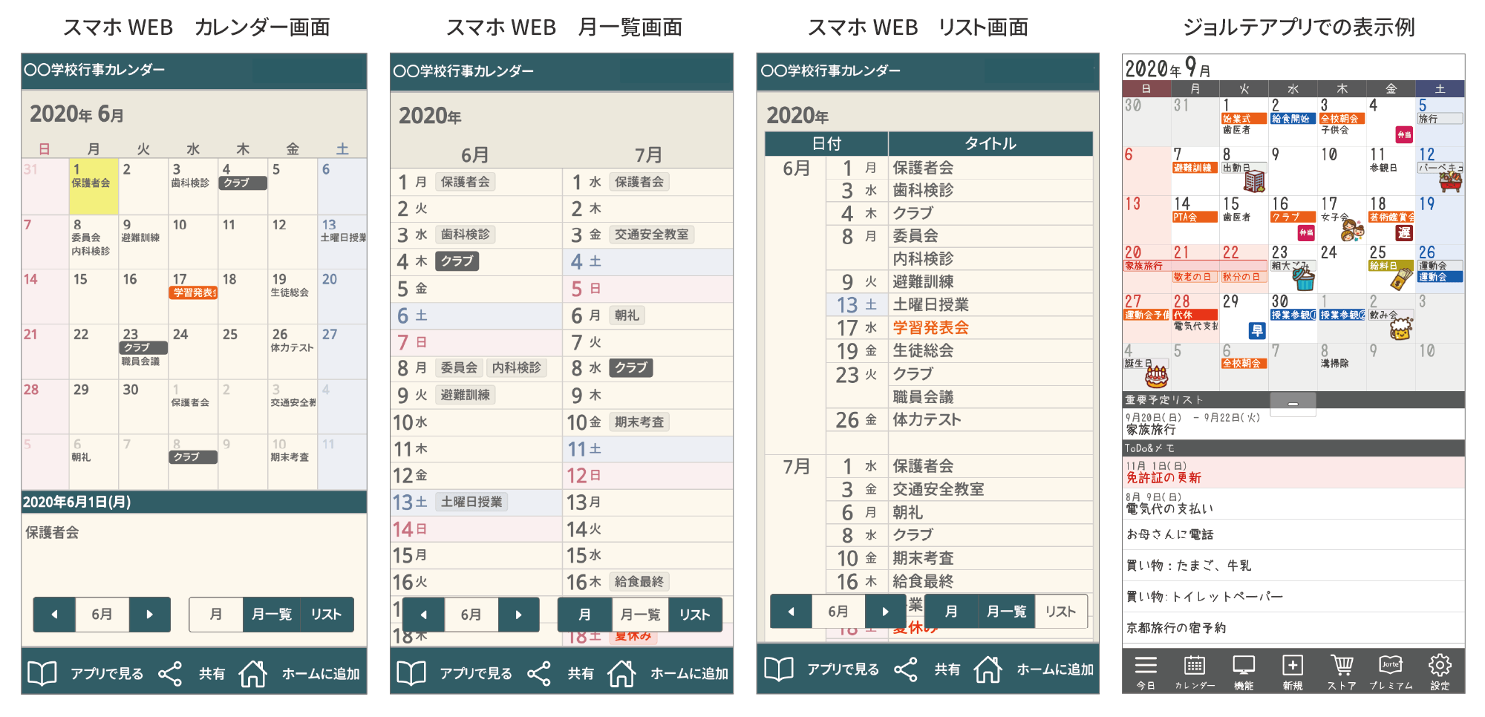Viewport: 1485px width, 717px height.
Task: Switch to 月一覧 month list view
Action: click(x=270, y=615)
